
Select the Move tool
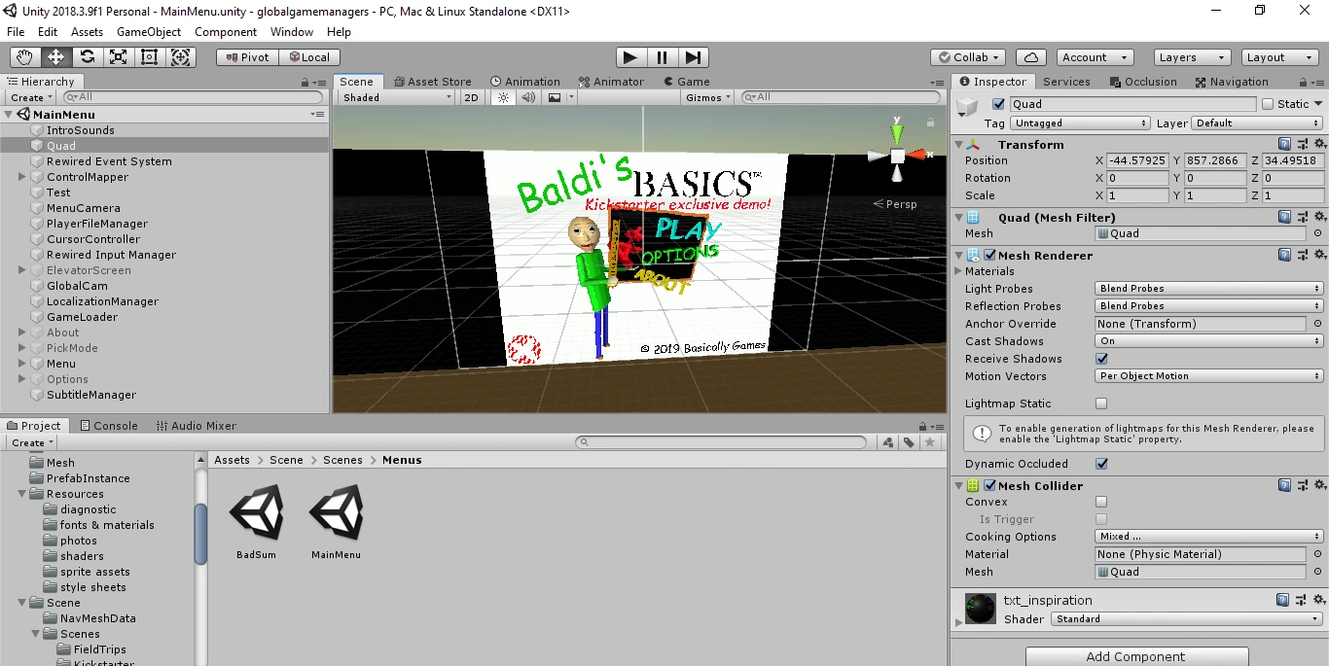[55, 56]
